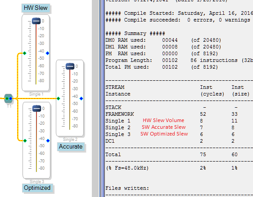Click the Compile Started line
Image resolution: width=253 pixels, height=197 pixels.
coord(179,13)
